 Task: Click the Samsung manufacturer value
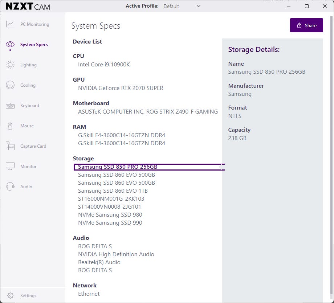[240, 94]
